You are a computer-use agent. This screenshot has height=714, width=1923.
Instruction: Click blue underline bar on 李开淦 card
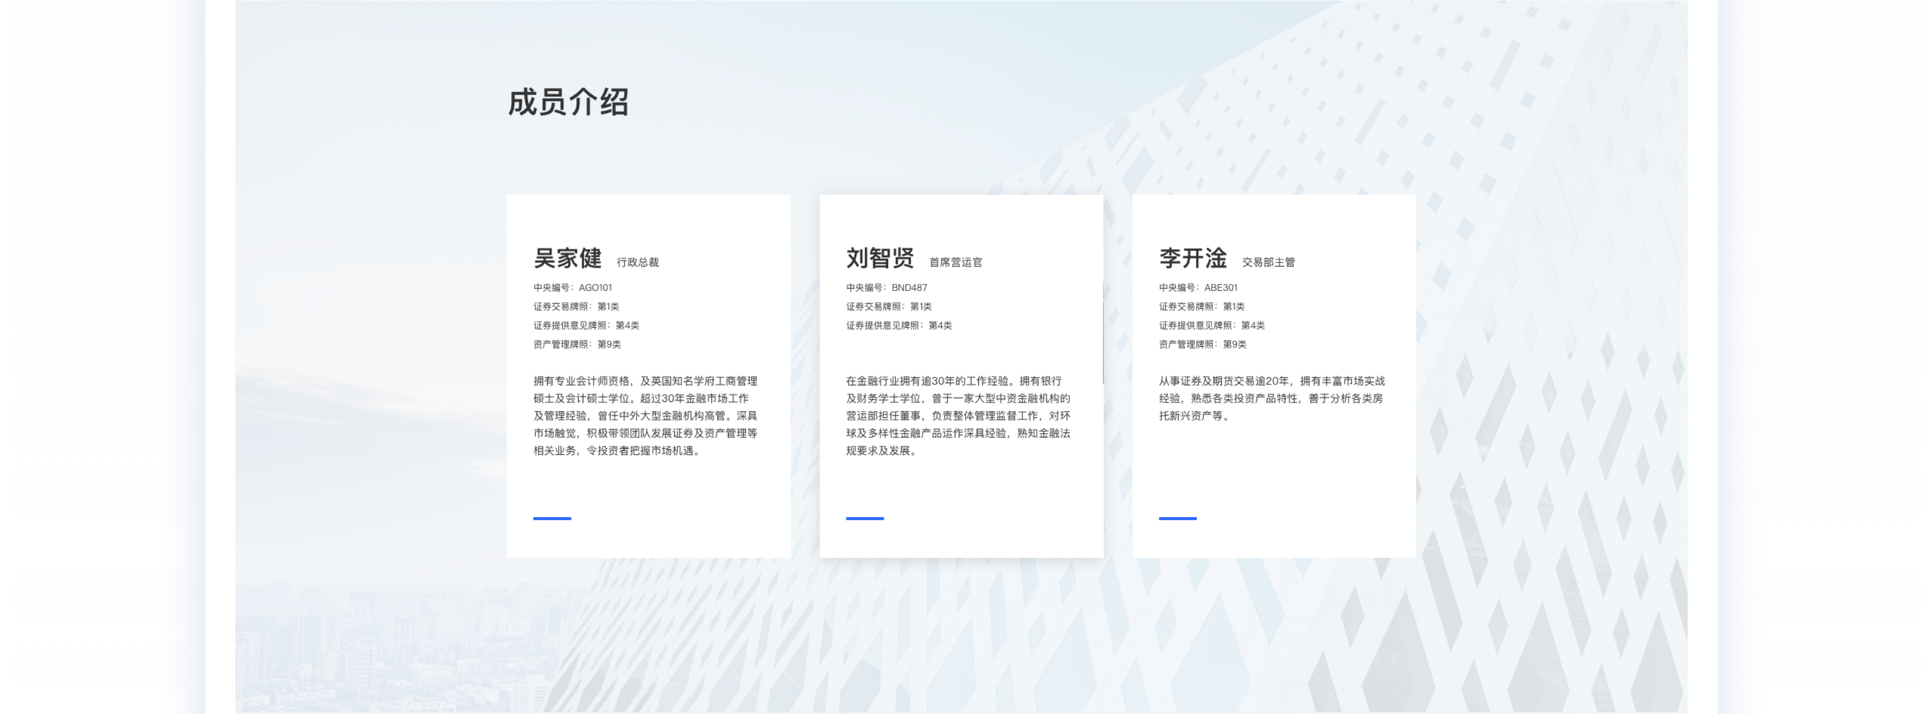point(1177,518)
